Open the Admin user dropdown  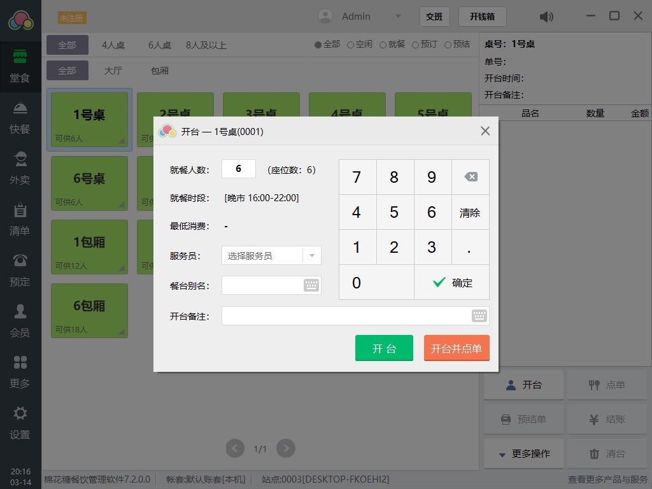pyautogui.click(x=398, y=17)
